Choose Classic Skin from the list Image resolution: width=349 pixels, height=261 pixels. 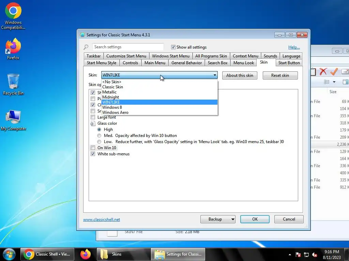160,87
